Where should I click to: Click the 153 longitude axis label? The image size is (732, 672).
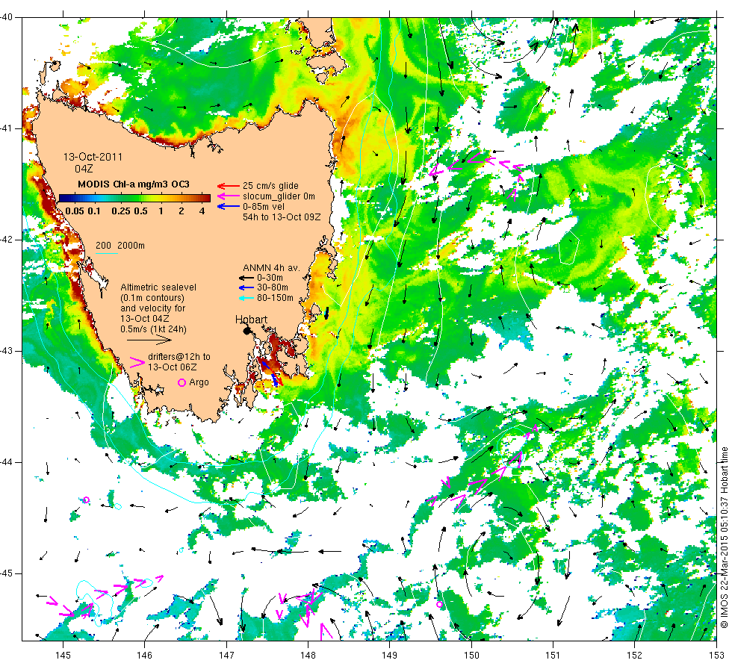[x=716, y=656]
